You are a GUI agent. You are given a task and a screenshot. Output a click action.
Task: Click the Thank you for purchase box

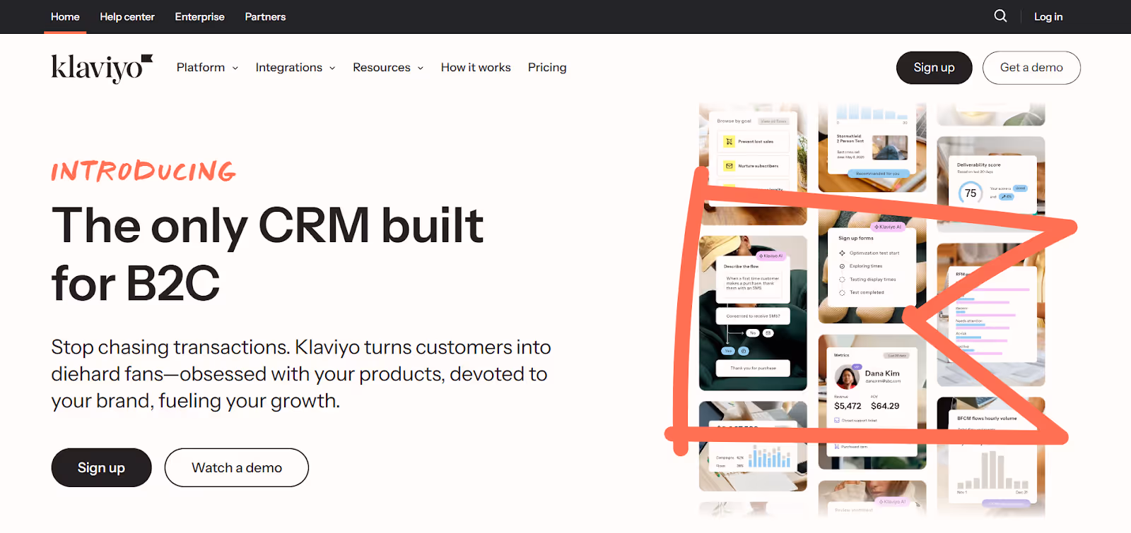tap(753, 368)
